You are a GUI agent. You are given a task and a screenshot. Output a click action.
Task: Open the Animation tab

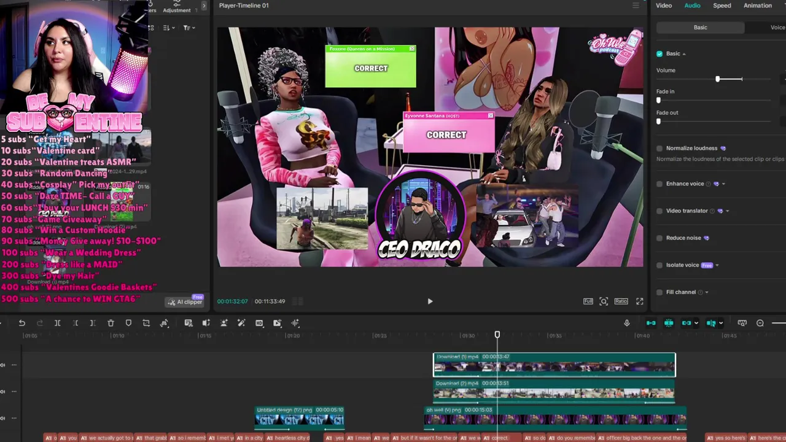tap(758, 6)
